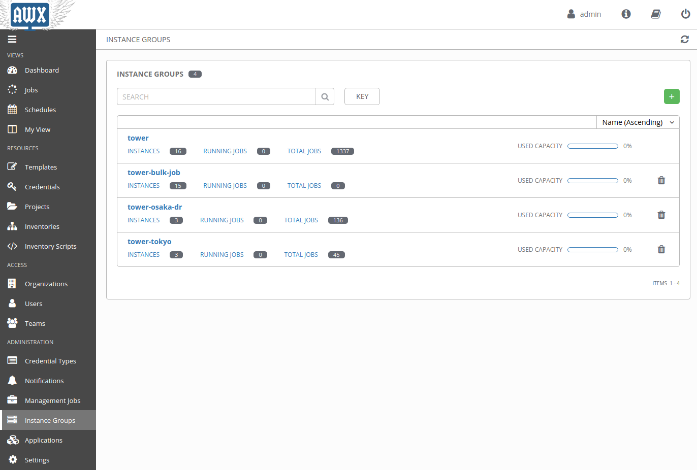The image size is (697, 470).
Task: Log out with power icon
Action: point(685,14)
